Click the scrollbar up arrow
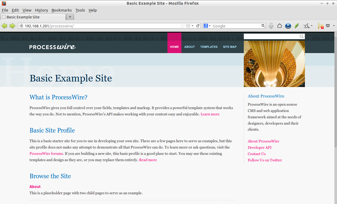This screenshot has width=337, height=204. (335, 34)
